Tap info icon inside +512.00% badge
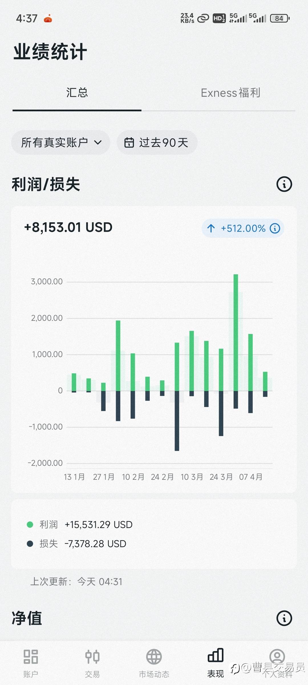Image resolution: width=308 pixels, height=685 pixels. point(275,228)
